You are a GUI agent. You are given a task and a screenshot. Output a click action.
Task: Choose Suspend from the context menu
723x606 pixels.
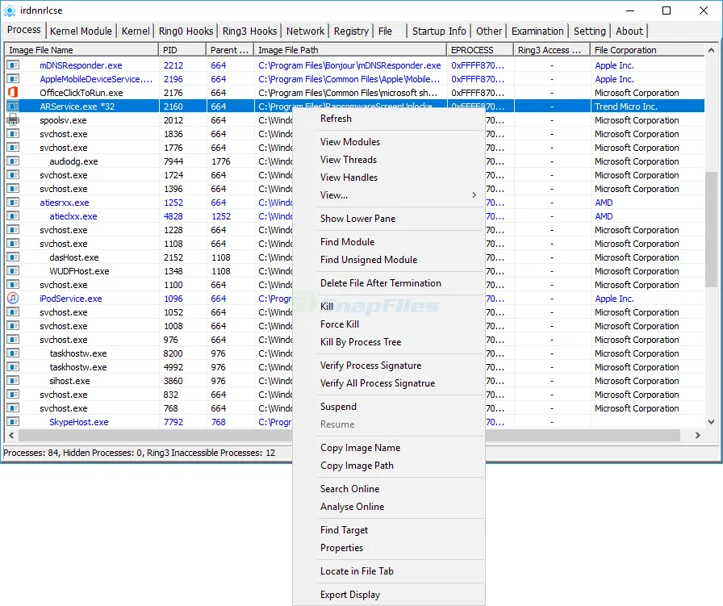click(x=389, y=407)
